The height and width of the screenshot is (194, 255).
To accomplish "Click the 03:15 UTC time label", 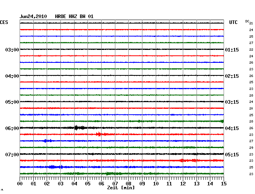I will 232,102.
